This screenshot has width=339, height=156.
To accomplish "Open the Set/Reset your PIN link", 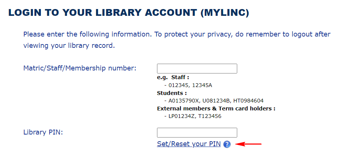I will [x=189, y=144].
